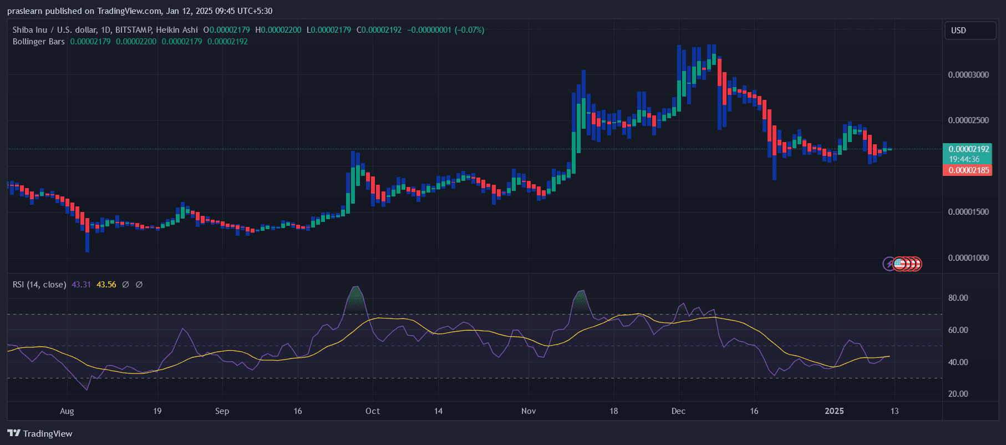This screenshot has height=445, width=1006.
Task: Click the 18 date label on time axis
Action: tap(613, 411)
